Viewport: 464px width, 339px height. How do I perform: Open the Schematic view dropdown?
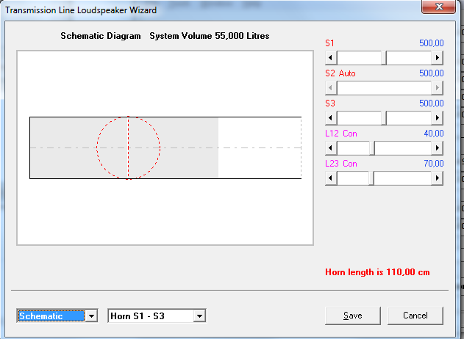pos(91,316)
